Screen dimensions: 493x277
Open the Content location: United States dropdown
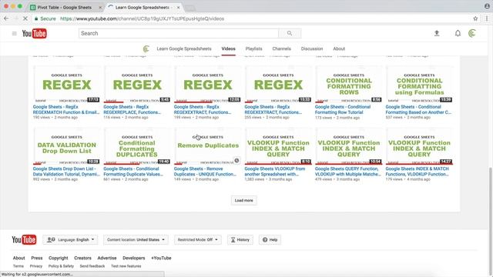coord(136,239)
